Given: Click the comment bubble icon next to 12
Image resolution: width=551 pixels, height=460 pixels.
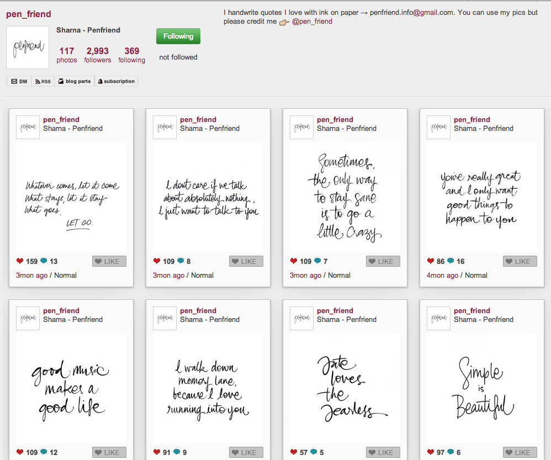Looking at the screenshot, I should pyautogui.click(x=44, y=452).
